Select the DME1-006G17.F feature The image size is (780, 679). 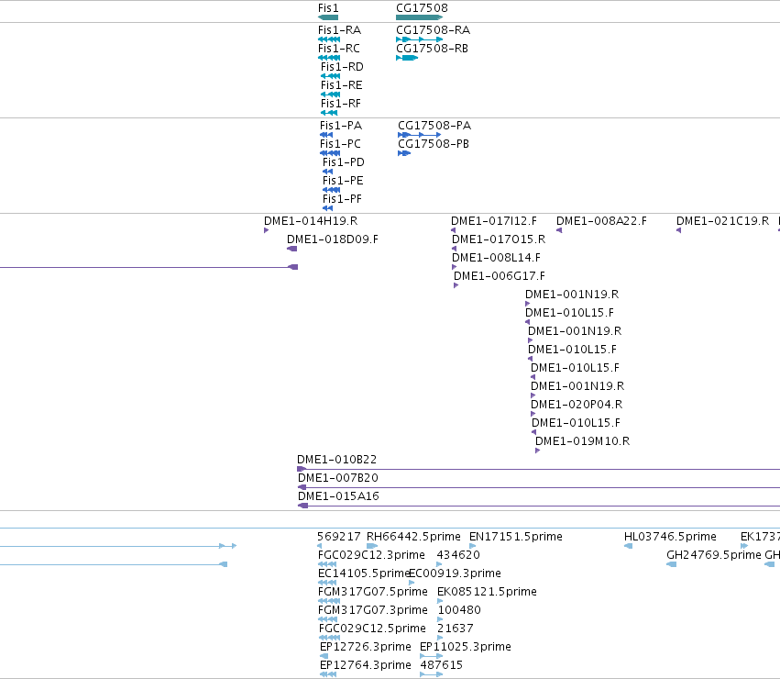pyautogui.click(x=456, y=285)
